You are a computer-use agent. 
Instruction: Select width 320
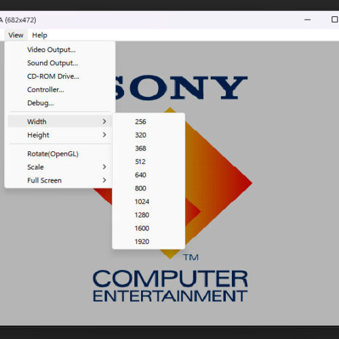[148, 135]
